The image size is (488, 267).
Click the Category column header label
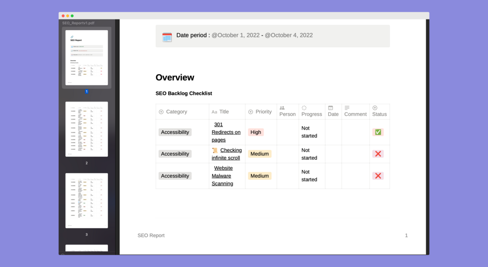coord(176,112)
